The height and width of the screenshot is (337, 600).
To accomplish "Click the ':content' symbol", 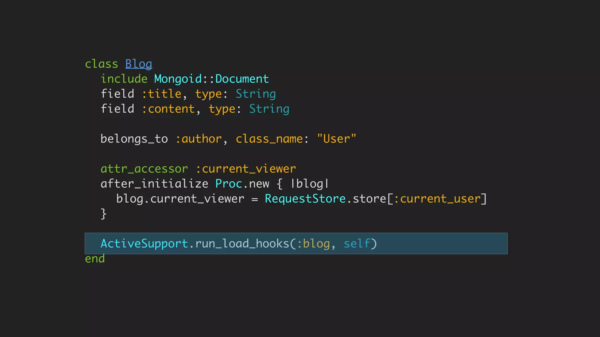I will pyautogui.click(x=168, y=109).
